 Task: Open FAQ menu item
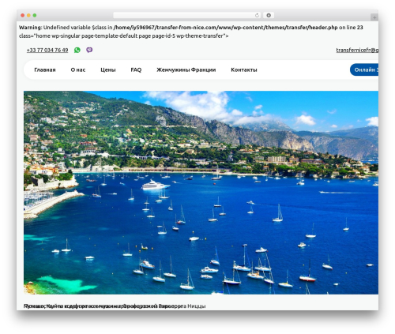pyautogui.click(x=136, y=69)
